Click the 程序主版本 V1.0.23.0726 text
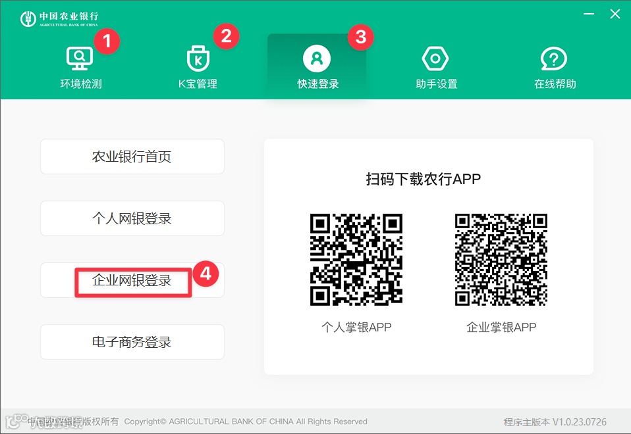This screenshot has width=631, height=434. pyautogui.click(x=555, y=422)
